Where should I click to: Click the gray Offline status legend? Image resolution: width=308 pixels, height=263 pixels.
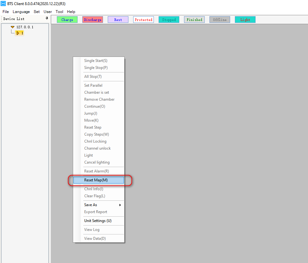220,20
